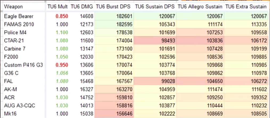
Task: Select the AUG A3-CQC weapon cell
Action: click(23, 106)
